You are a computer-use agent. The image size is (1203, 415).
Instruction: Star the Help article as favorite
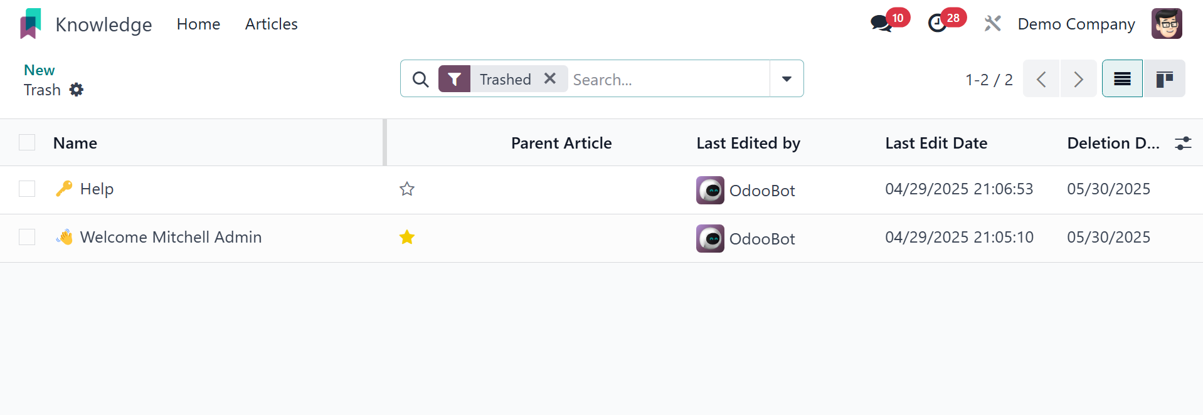[x=407, y=189]
